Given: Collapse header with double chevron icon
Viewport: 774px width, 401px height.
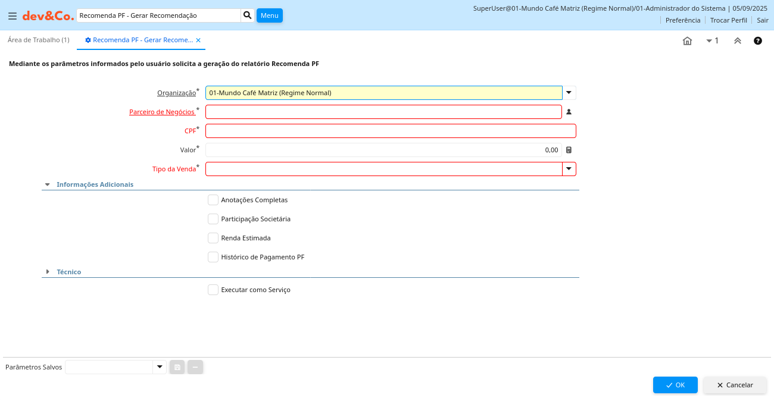Looking at the screenshot, I should click(x=737, y=41).
